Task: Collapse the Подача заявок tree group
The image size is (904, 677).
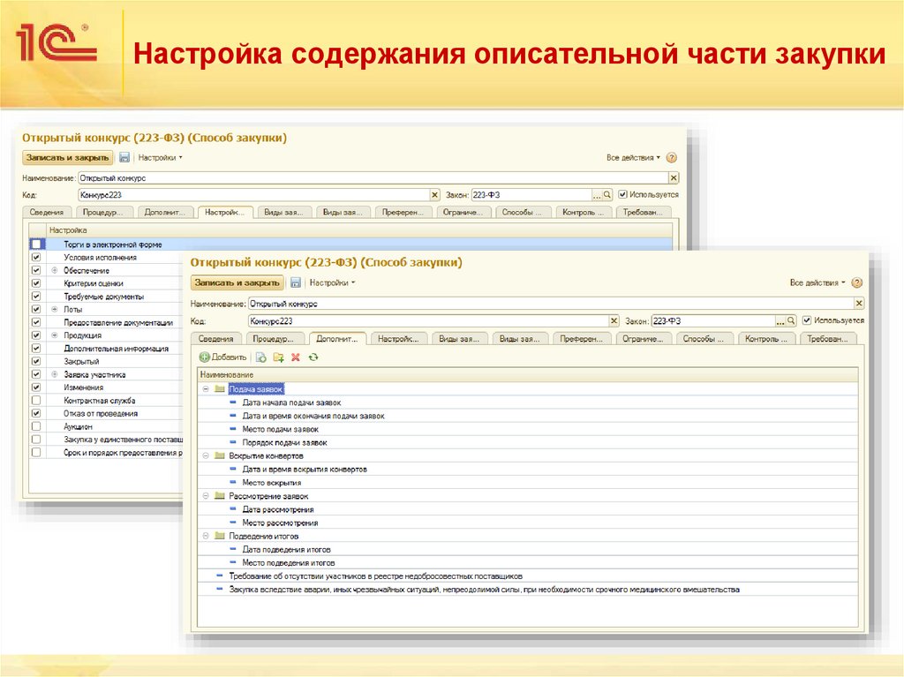Action: click(207, 388)
